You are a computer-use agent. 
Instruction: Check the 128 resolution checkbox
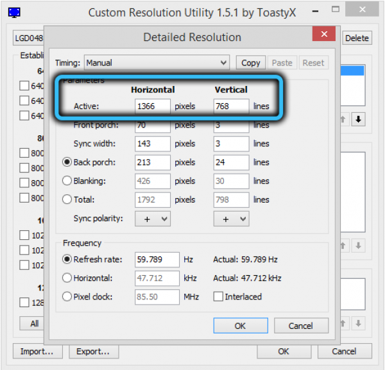24,302
